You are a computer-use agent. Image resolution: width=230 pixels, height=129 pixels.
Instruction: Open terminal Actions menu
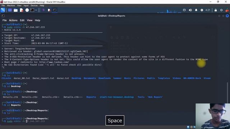13,20
